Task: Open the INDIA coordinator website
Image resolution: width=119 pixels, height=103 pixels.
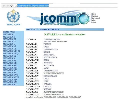Action: click(46, 60)
